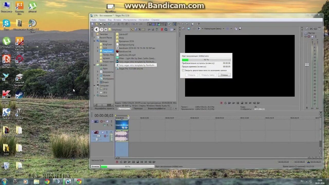Mute video track 1
This screenshot has width=329, height=185.
pos(107,121)
